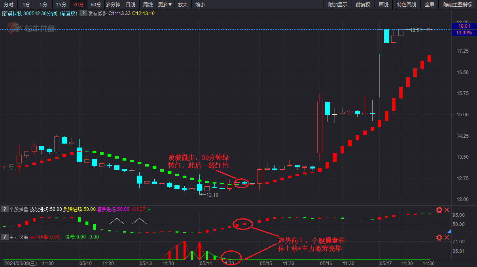Toggle 隐藏主图指标 to hide main indicators
This screenshot has width=477, height=267.
pyautogui.click(x=458, y=5)
